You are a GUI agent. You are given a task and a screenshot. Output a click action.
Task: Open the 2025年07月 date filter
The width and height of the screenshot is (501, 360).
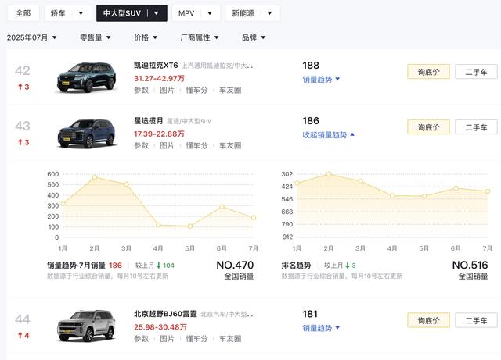coord(31,37)
